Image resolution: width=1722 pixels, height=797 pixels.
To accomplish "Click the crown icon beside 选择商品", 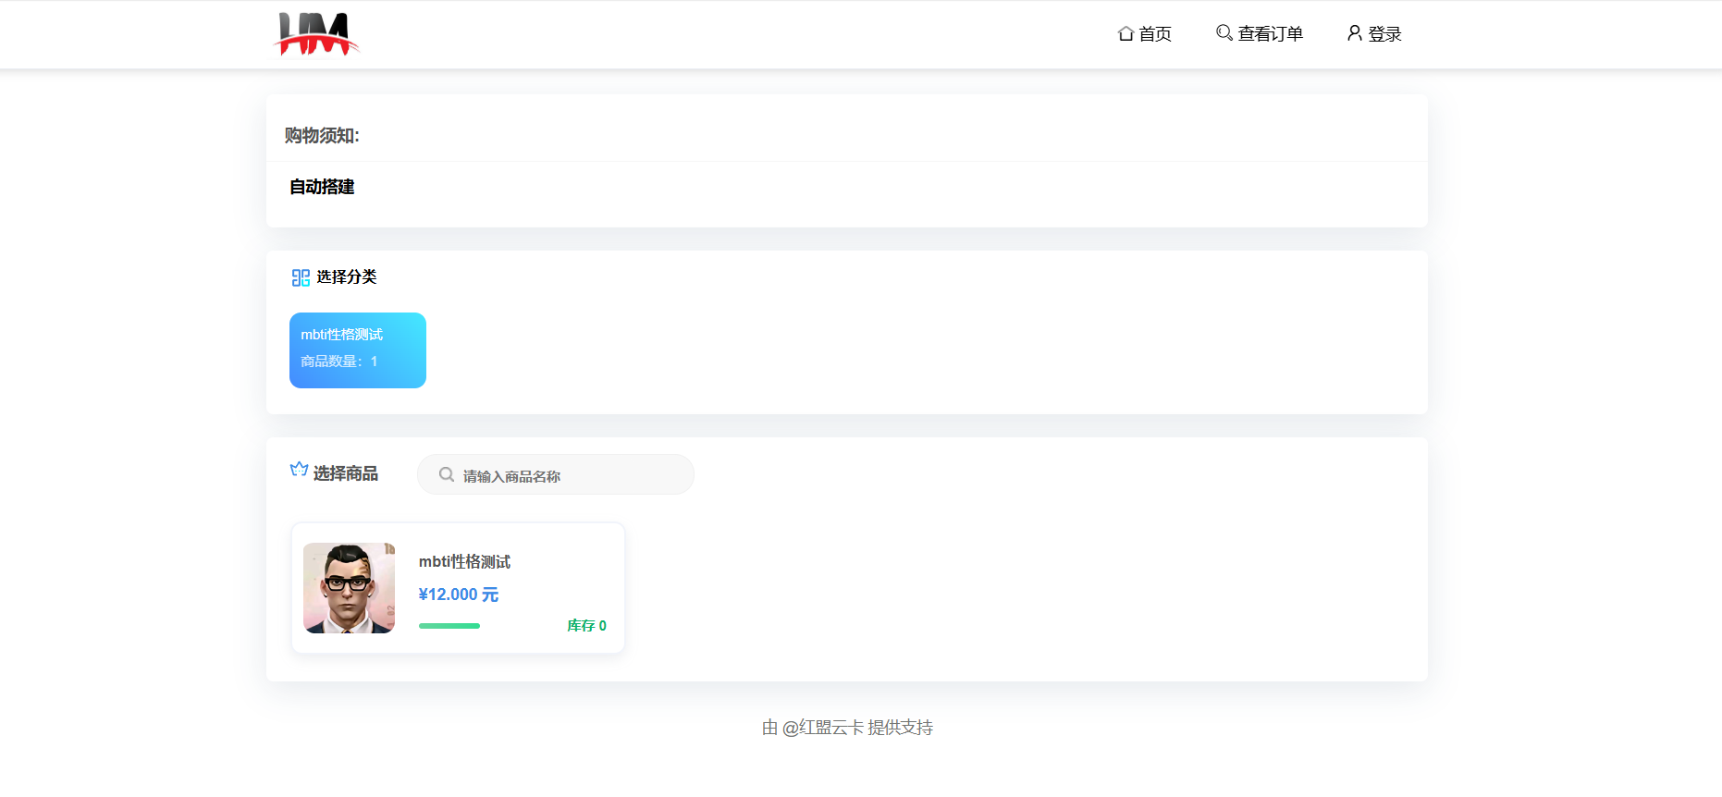I will (x=299, y=470).
